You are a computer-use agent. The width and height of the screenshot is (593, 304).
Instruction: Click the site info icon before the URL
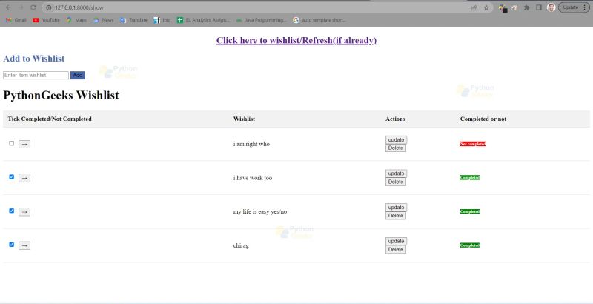(x=48, y=7)
